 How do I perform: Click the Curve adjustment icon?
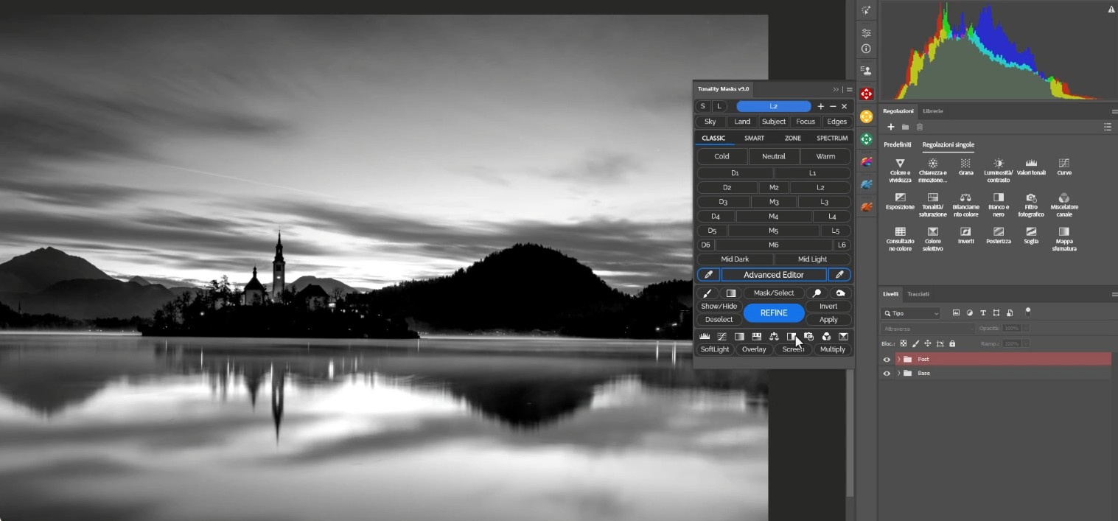tap(1063, 163)
